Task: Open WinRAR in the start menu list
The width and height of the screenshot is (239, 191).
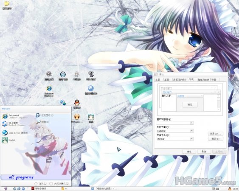Action: 9,140
